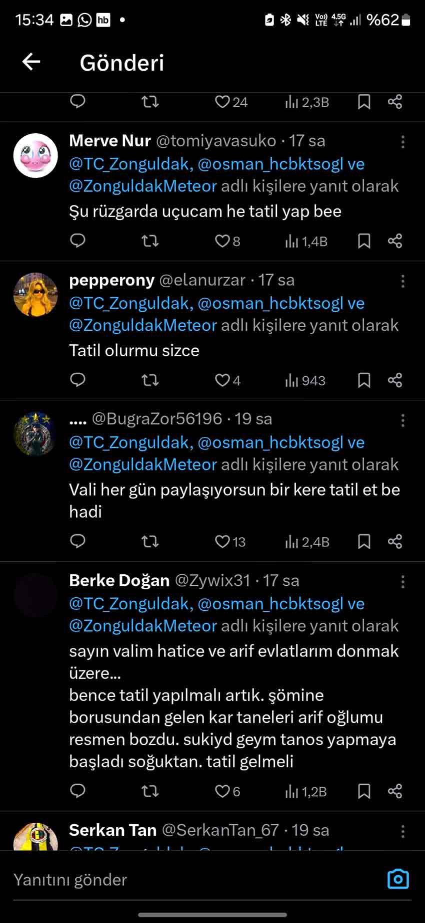Bookmark Merve Nur's tweet
The image size is (425, 923).
pos(364,241)
